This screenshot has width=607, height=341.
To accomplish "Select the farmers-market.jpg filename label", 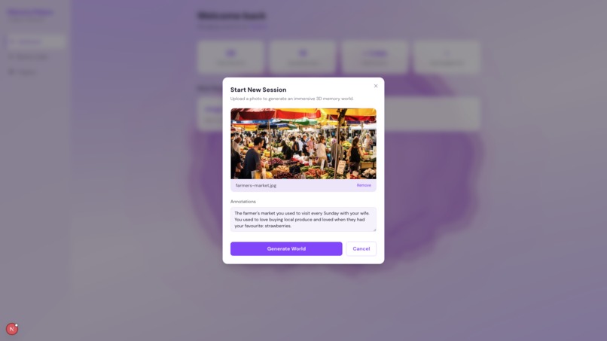I will point(256,185).
